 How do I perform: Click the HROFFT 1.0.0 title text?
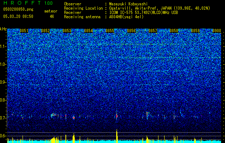click(28, 3)
